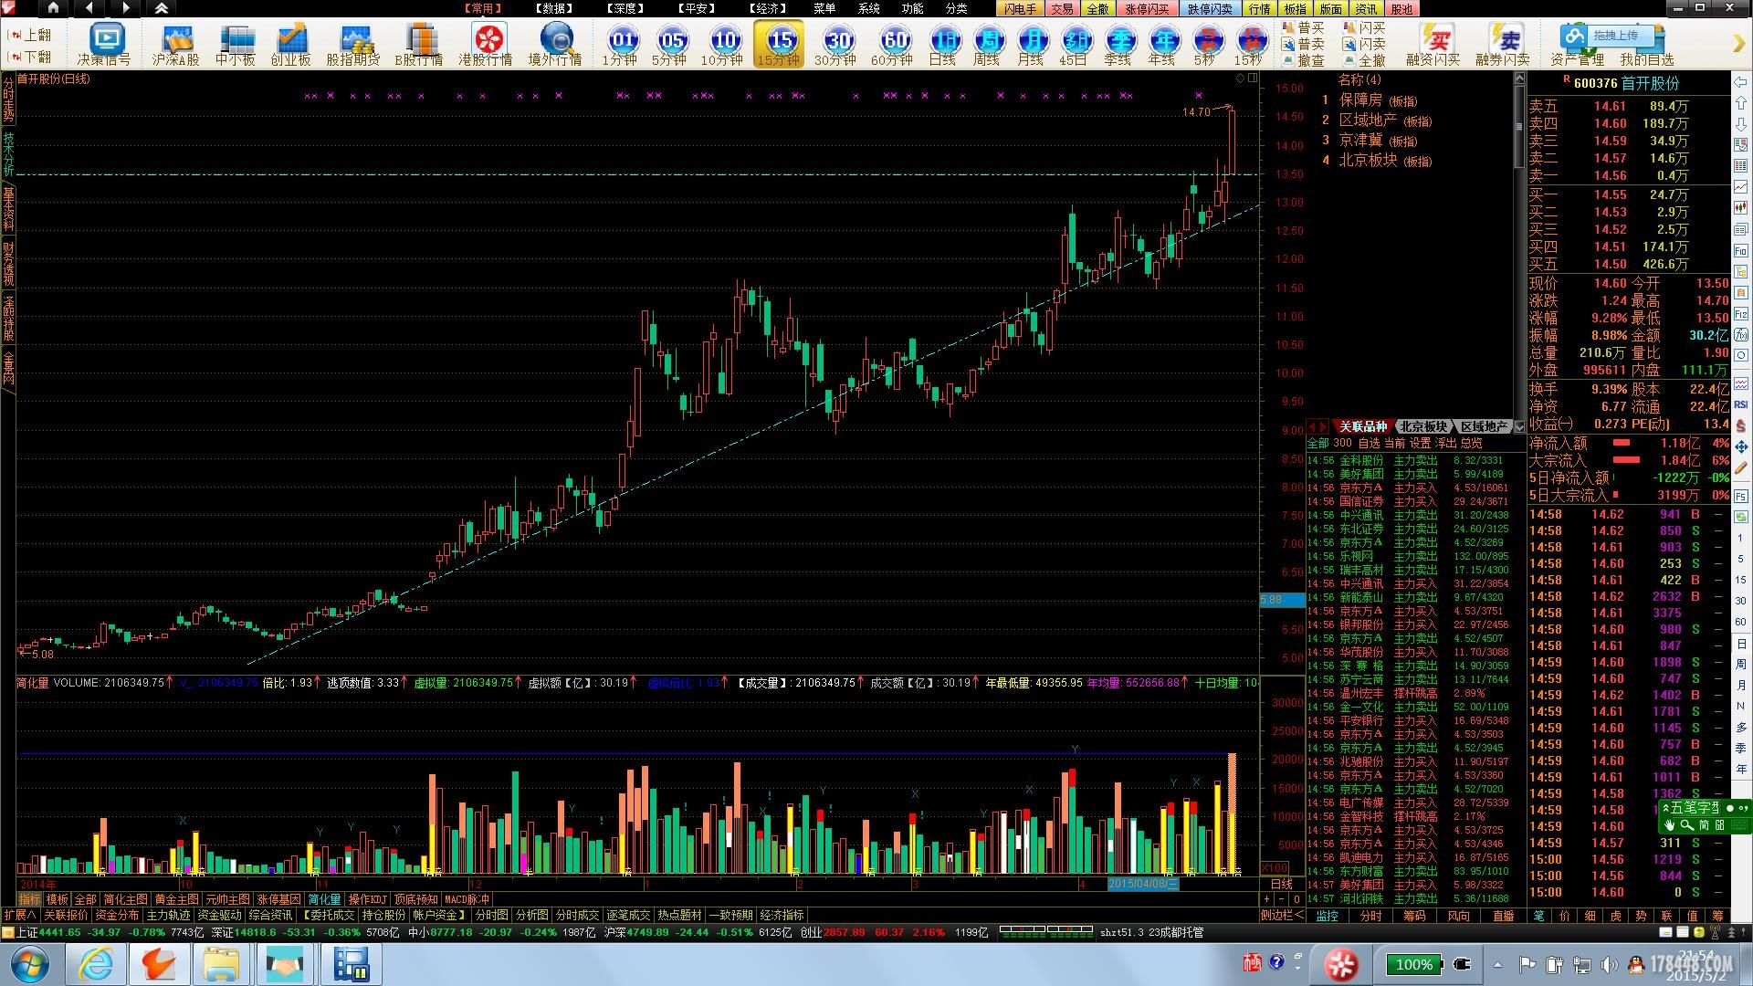Expand toolbar overflow right arrow
The width and height of the screenshot is (1753, 986).
[1738, 43]
